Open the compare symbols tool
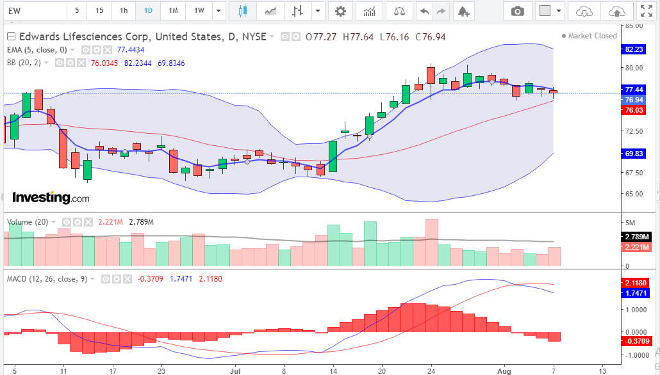Image resolution: width=660 pixels, height=375 pixels. click(x=399, y=11)
